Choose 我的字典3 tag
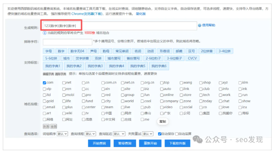 [95, 66]
